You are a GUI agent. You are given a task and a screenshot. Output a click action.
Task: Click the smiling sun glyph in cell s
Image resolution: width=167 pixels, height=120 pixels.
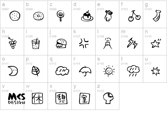(109, 71)
